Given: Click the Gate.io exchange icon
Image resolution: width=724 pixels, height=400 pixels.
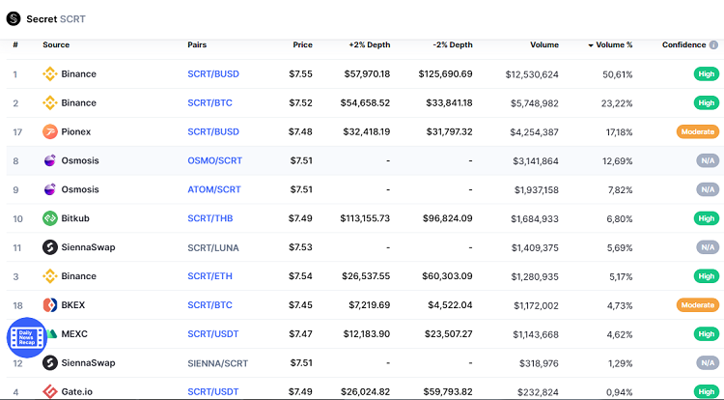Looking at the screenshot, I should click(50, 391).
